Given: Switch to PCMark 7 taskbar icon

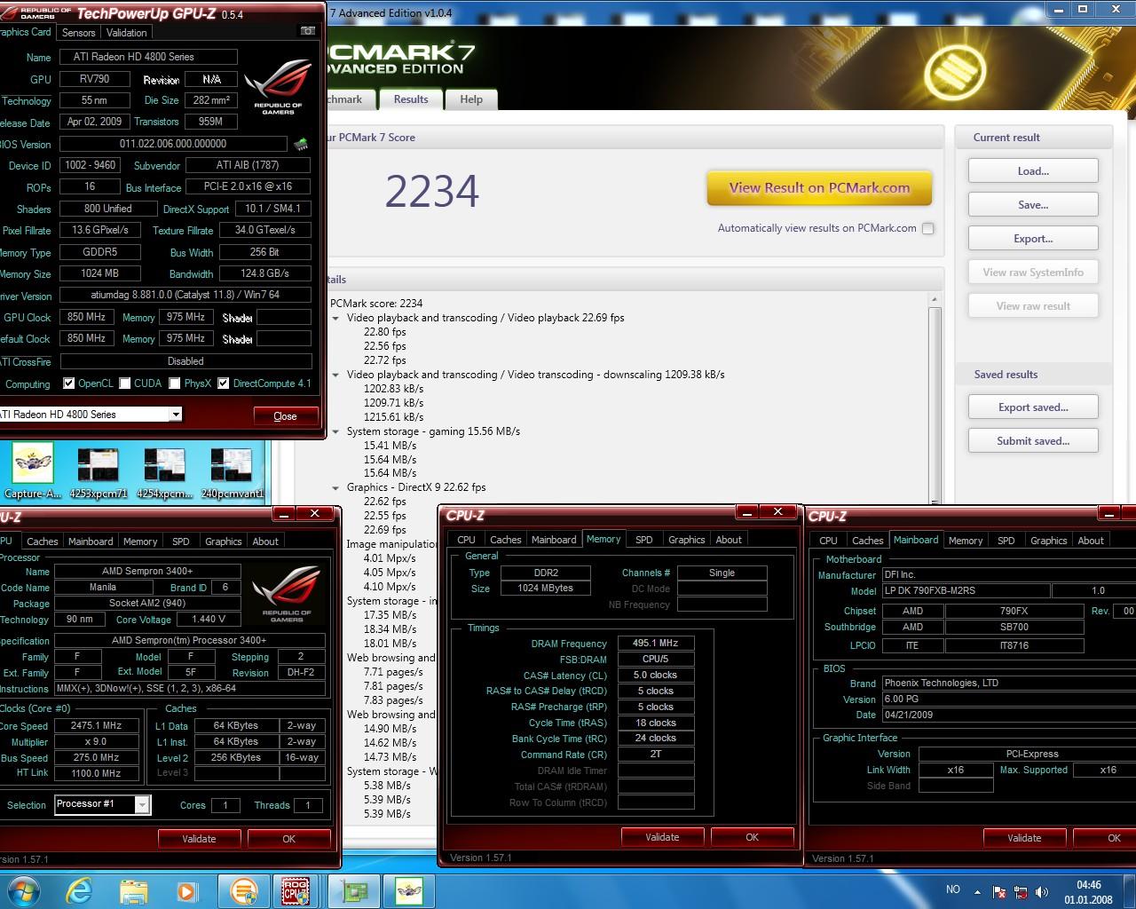Looking at the screenshot, I should point(243,890).
